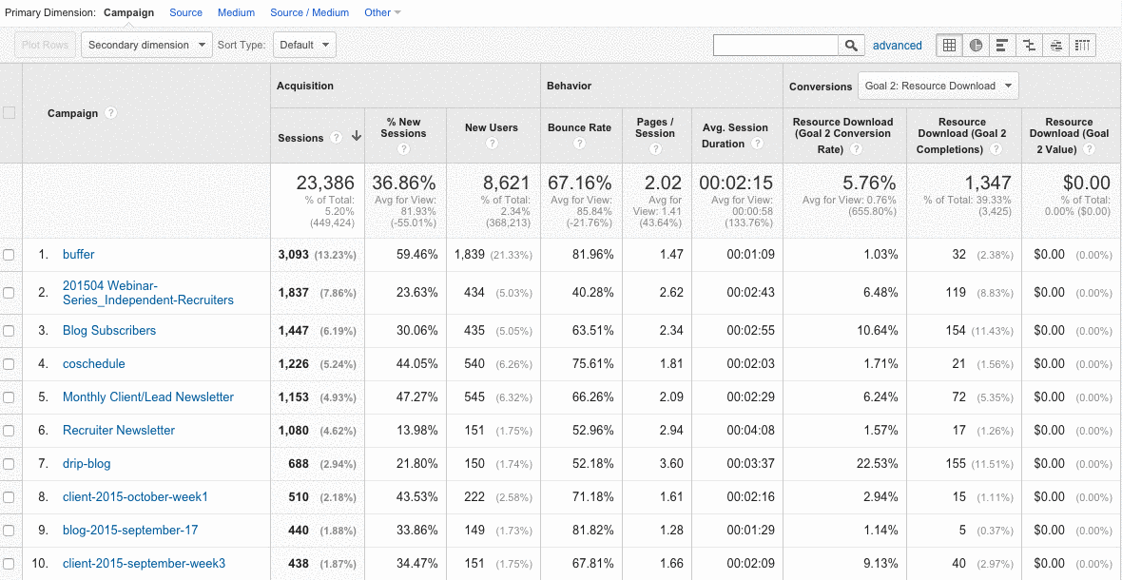Select the 201504 Webinar-Series row checkbox
The width and height of the screenshot is (1122, 580).
coord(10,293)
